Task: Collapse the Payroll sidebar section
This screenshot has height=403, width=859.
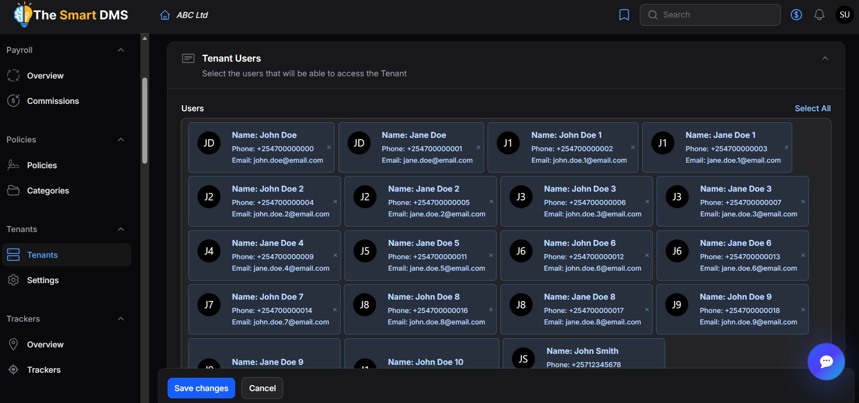Action: click(x=121, y=50)
